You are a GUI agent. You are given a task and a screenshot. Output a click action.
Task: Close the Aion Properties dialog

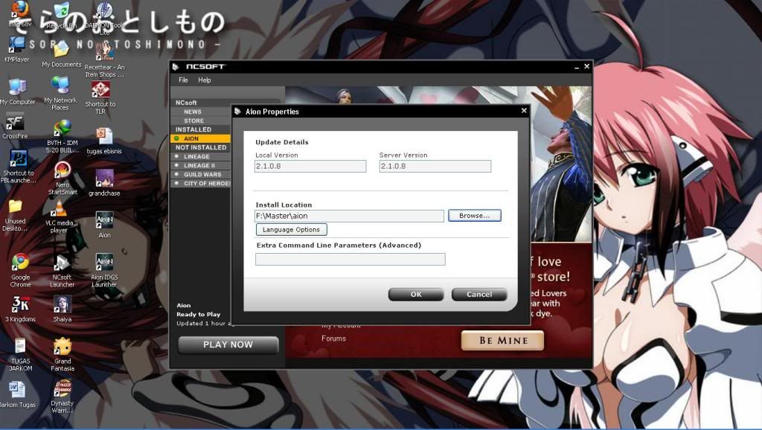pos(524,111)
